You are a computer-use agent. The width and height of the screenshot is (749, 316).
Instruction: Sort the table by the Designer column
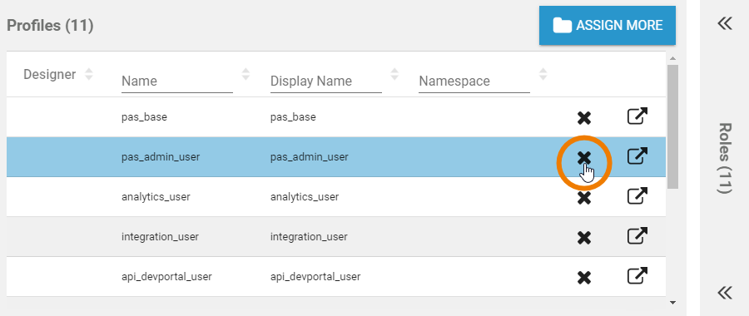pos(89,74)
